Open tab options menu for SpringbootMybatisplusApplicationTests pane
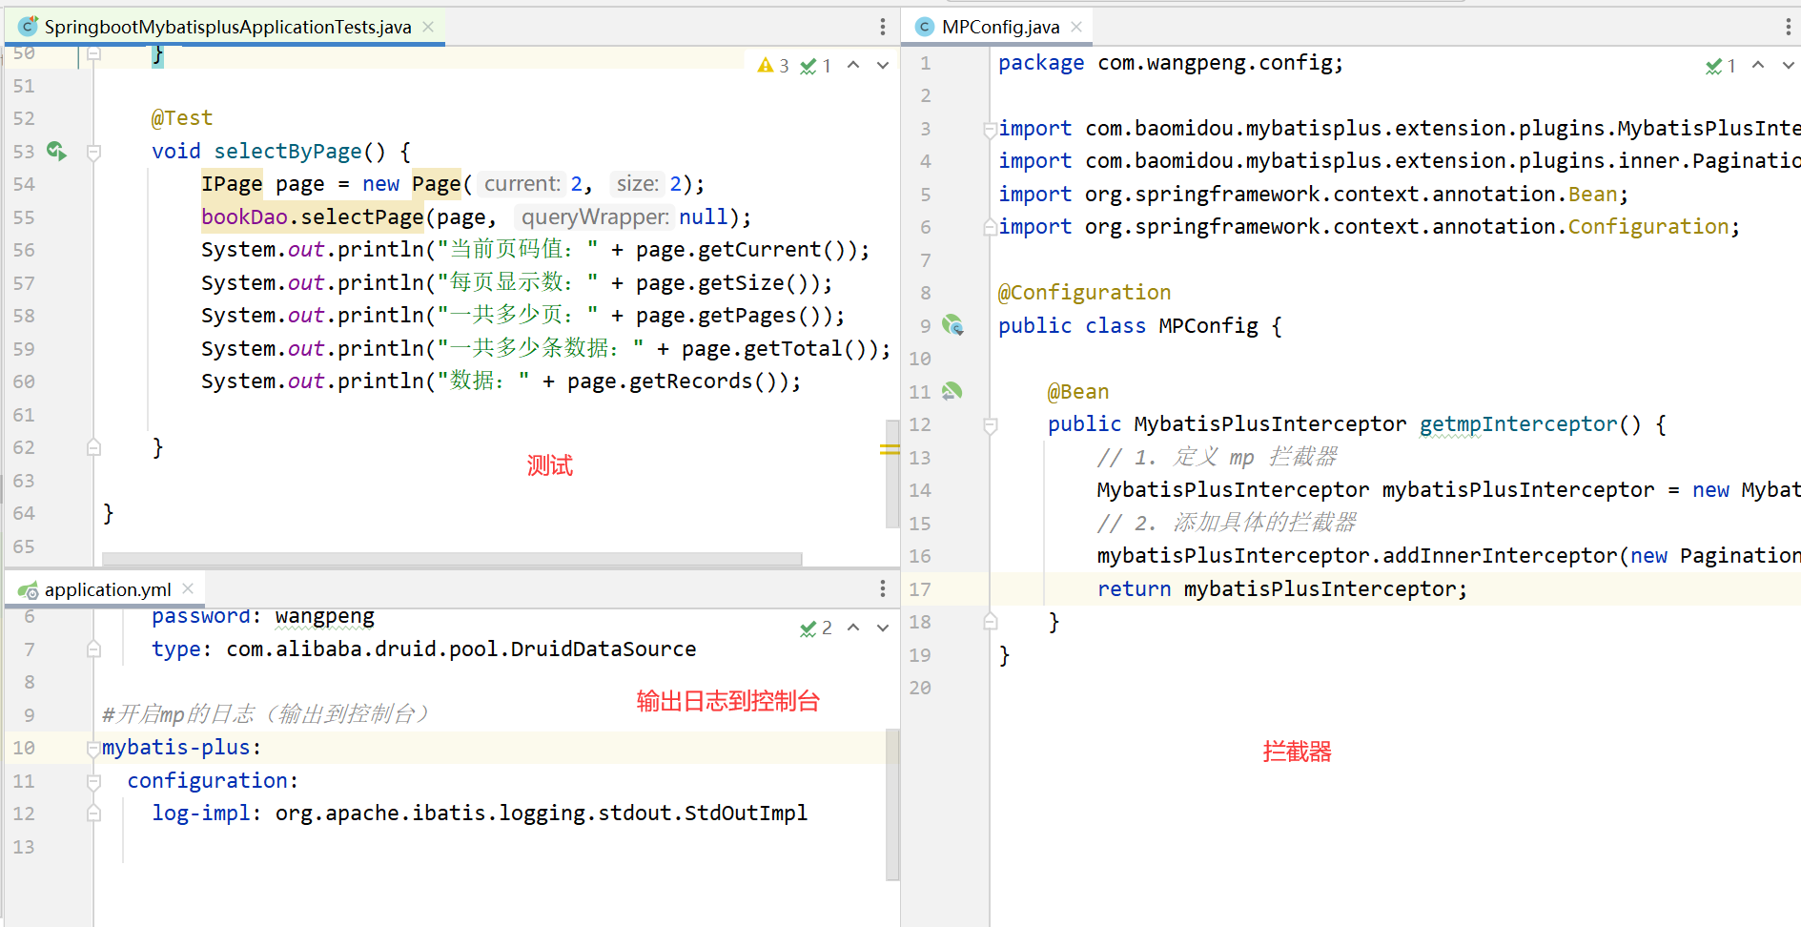1801x927 pixels. click(x=883, y=27)
